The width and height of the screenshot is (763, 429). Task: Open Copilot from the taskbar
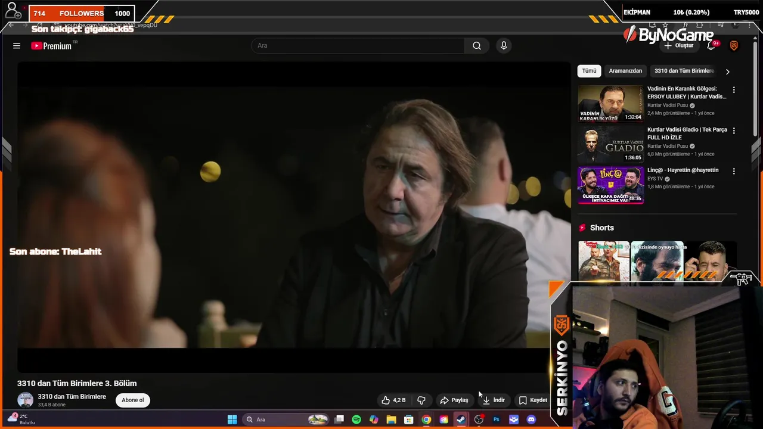click(374, 419)
